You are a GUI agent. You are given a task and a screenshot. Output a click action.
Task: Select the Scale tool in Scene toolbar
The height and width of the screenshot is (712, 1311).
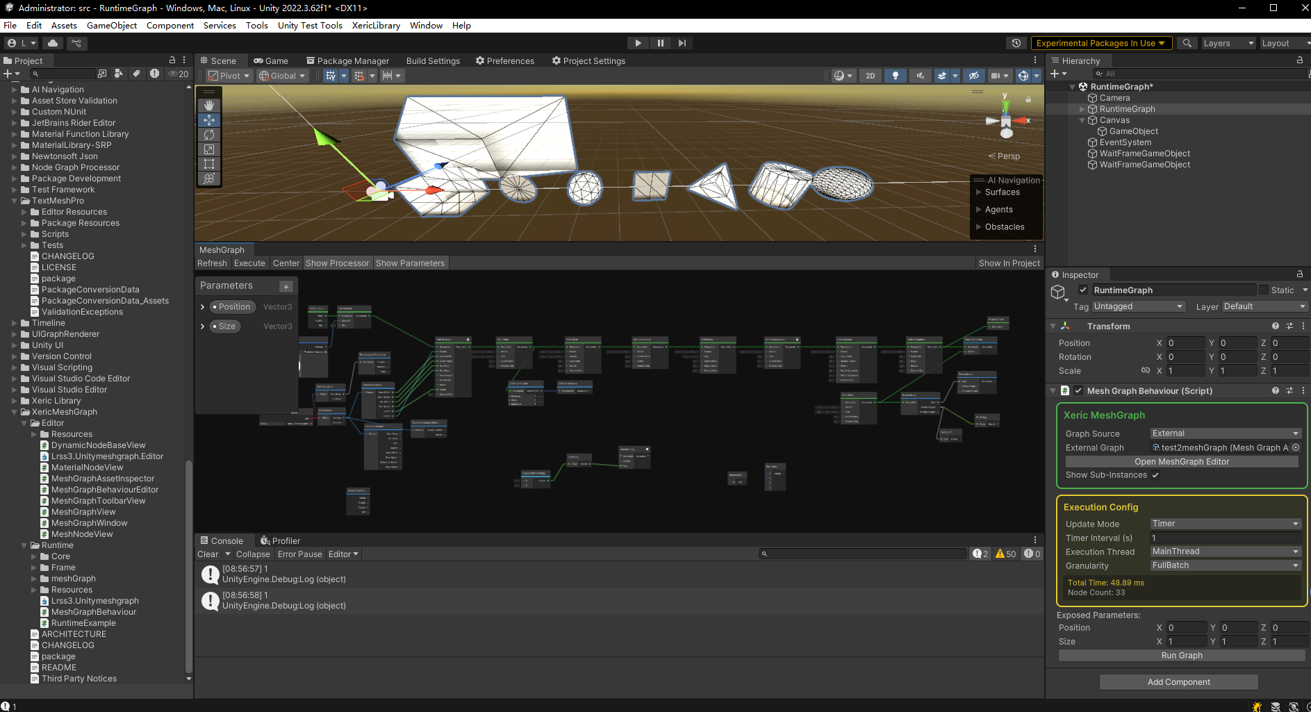point(208,149)
